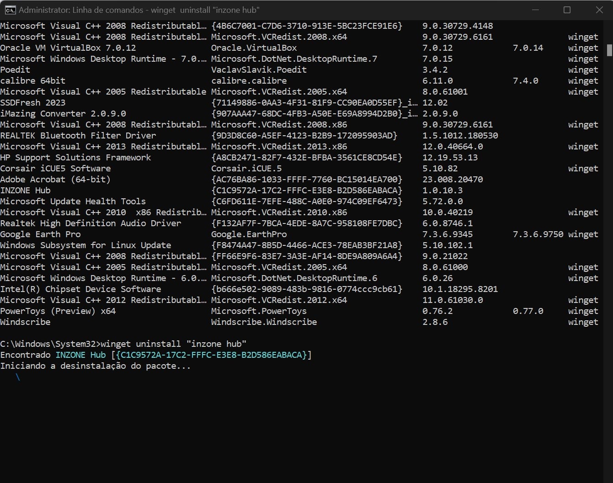
Task: Click "Microsoft.DotNet.DesktopRuntime.6" package ID
Action: pos(294,278)
